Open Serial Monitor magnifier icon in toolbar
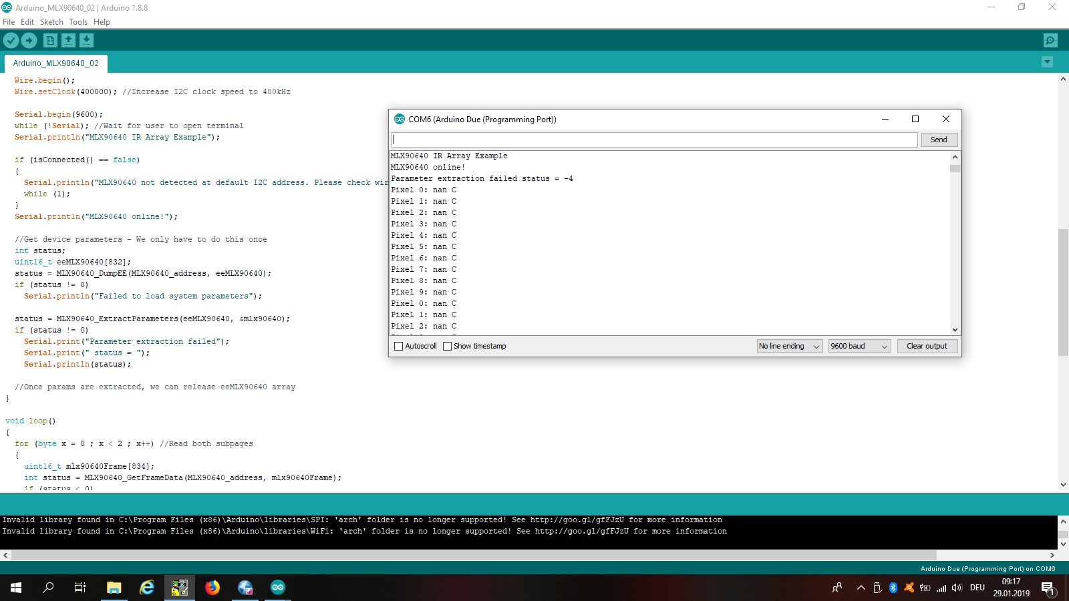 [1050, 41]
